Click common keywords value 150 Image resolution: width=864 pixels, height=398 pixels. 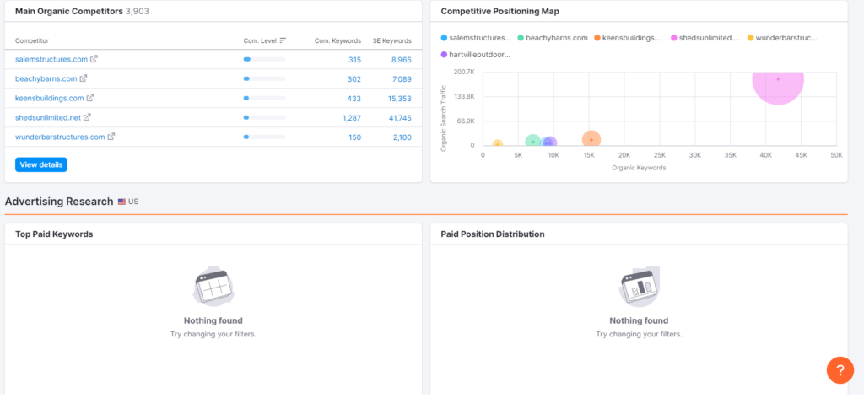pos(355,137)
